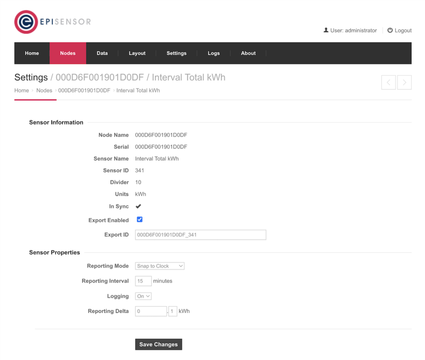Viewport: 425px width, 360px height.
Task: Open the Reporting Mode dropdown
Action: (x=159, y=266)
